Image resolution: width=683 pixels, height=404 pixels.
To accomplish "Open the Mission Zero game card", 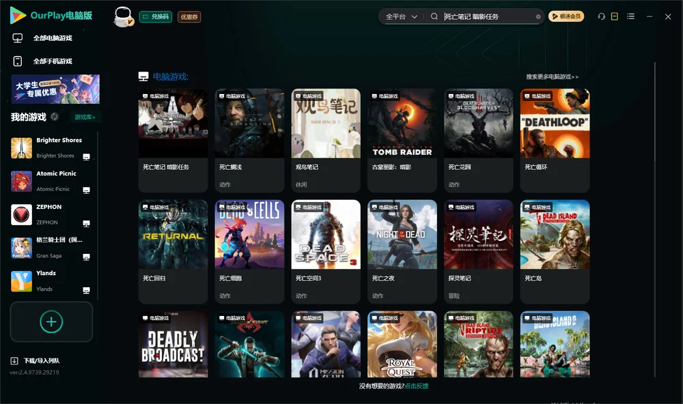I will pyautogui.click(x=326, y=344).
